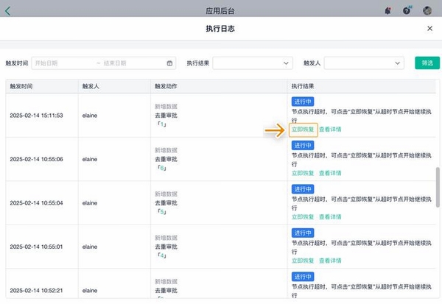This screenshot has height=304, width=442.
Task: Click the 进行中 badge in the 10:52:21 row
Action: [x=303, y=277]
